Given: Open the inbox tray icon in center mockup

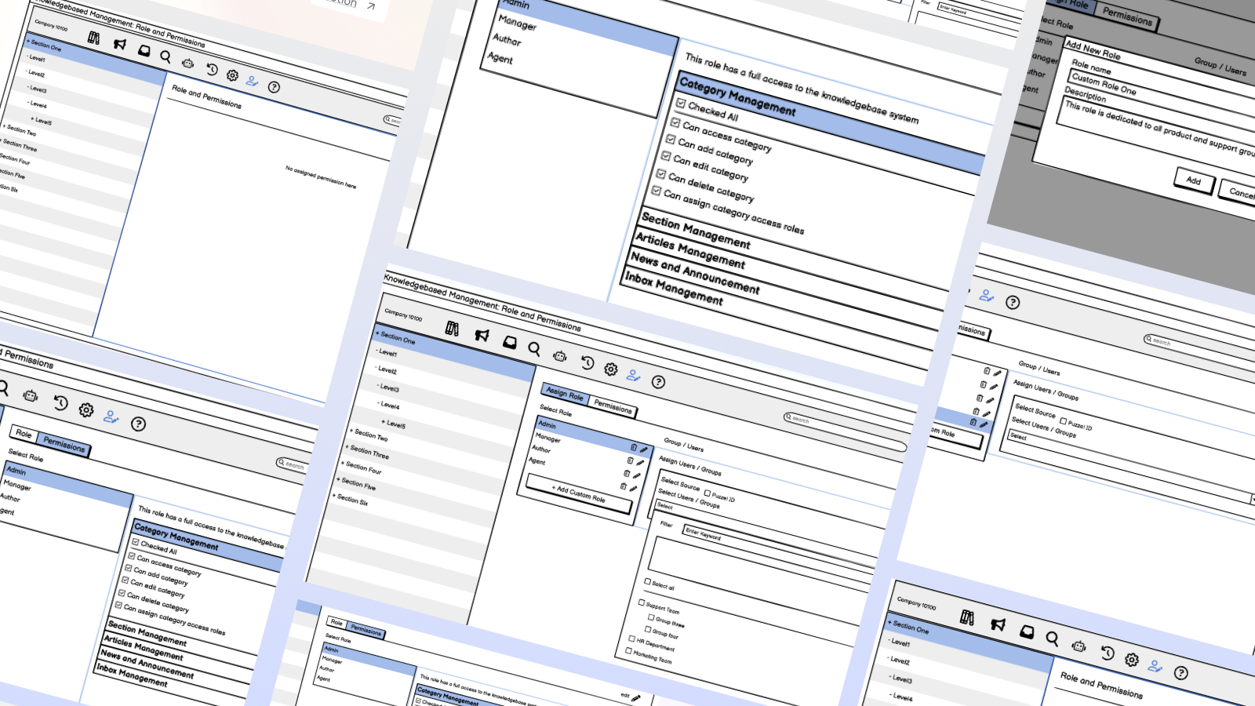Looking at the screenshot, I should coord(510,342).
